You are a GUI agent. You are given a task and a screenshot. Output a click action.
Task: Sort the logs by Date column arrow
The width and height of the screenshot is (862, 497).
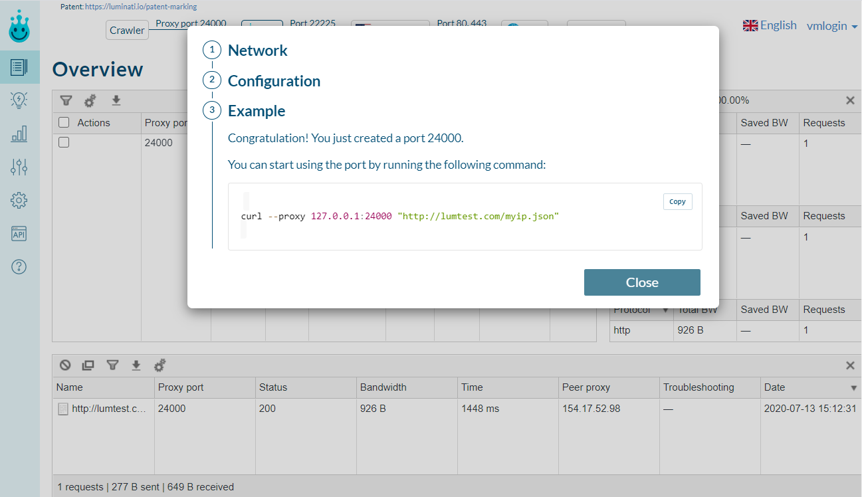pyautogui.click(x=854, y=387)
